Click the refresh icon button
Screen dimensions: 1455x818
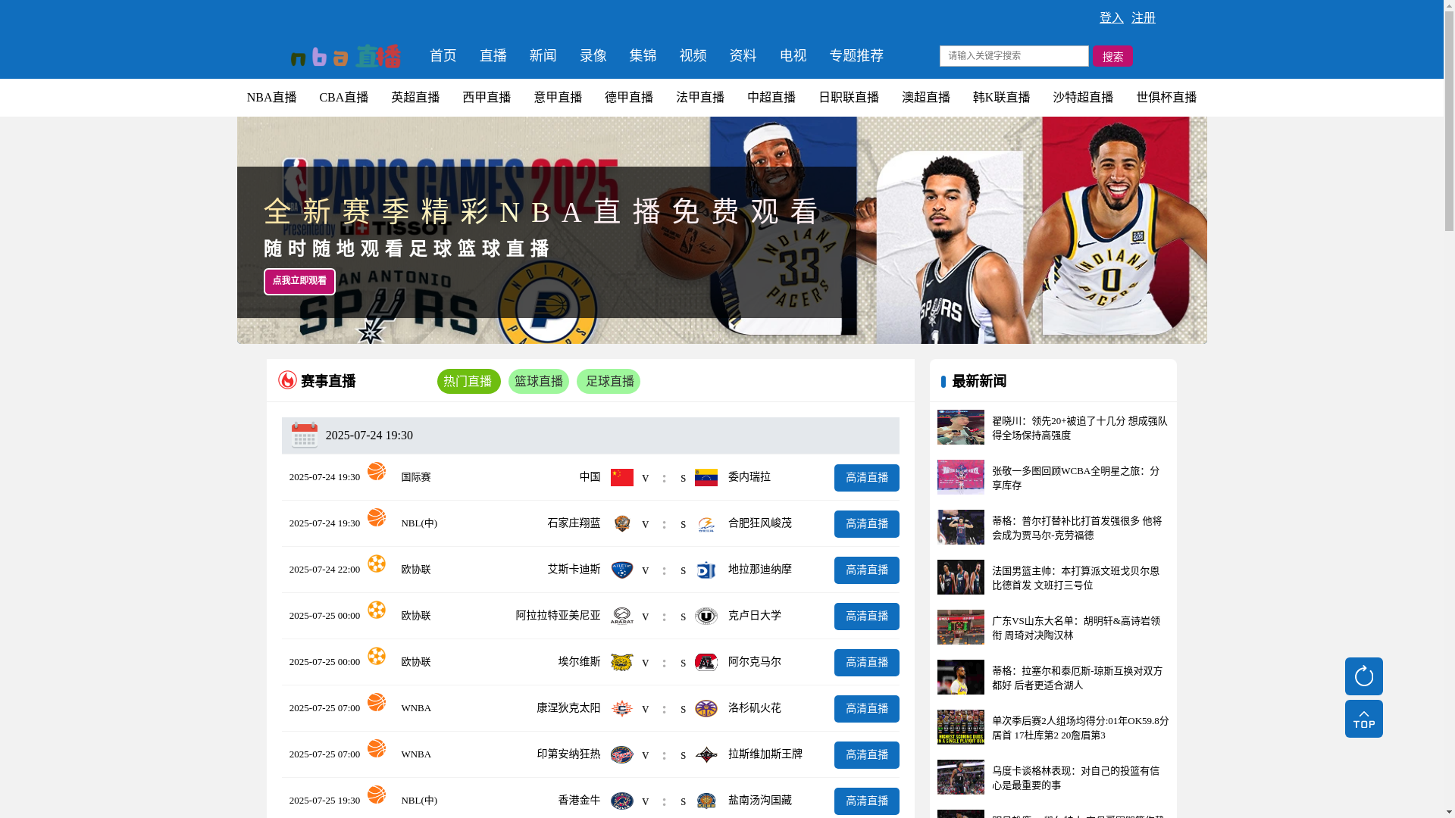coord(1363,676)
